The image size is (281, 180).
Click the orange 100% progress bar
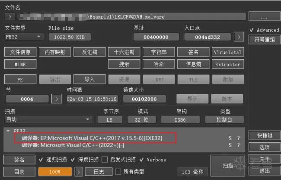coord(55,172)
